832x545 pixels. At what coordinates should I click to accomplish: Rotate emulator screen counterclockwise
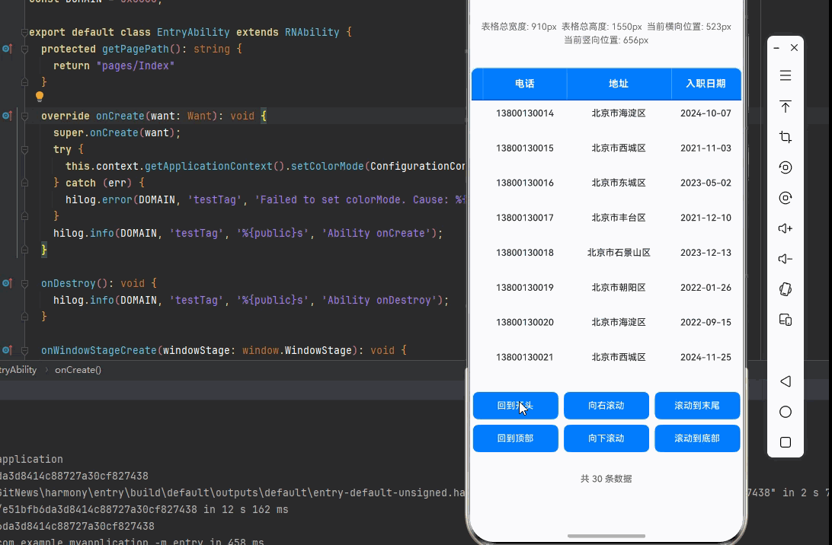tap(786, 167)
